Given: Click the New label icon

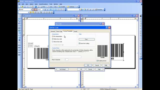Looking at the screenshot, I should pyautogui.click(x=20, y=7).
